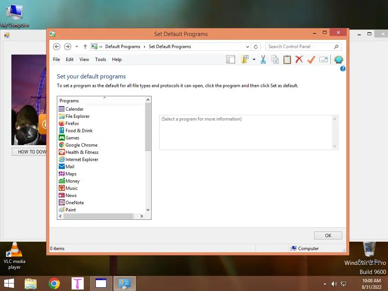Screen dimensions: 388x291
Task: Click the Firefox program icon
Action: (x=62, y=124)
